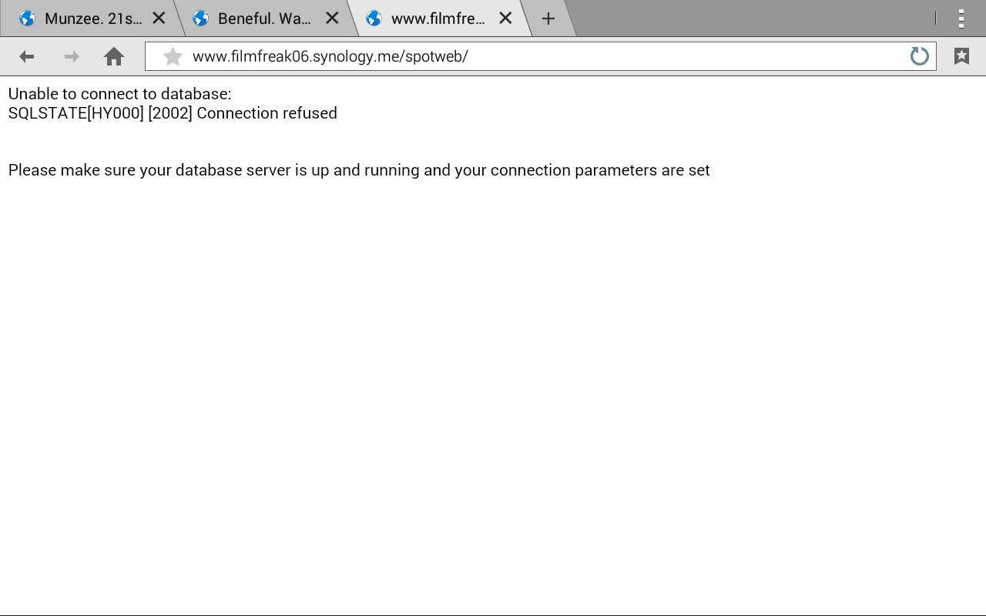The image size is (986, 616).
Task: Click the SQLSTATE Connection refused line
Action: pyautogui.click(x=173, y=113)
